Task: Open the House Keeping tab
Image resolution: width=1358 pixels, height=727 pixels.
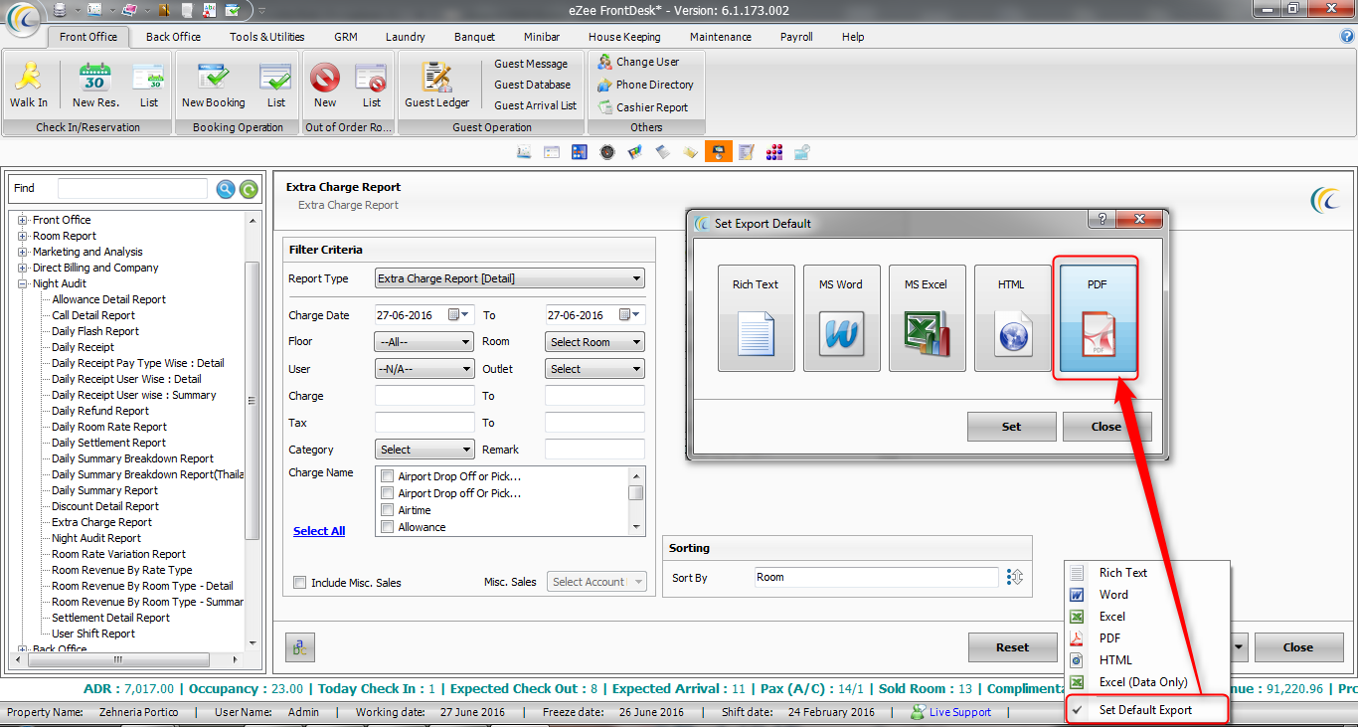Action: [624, 37]
